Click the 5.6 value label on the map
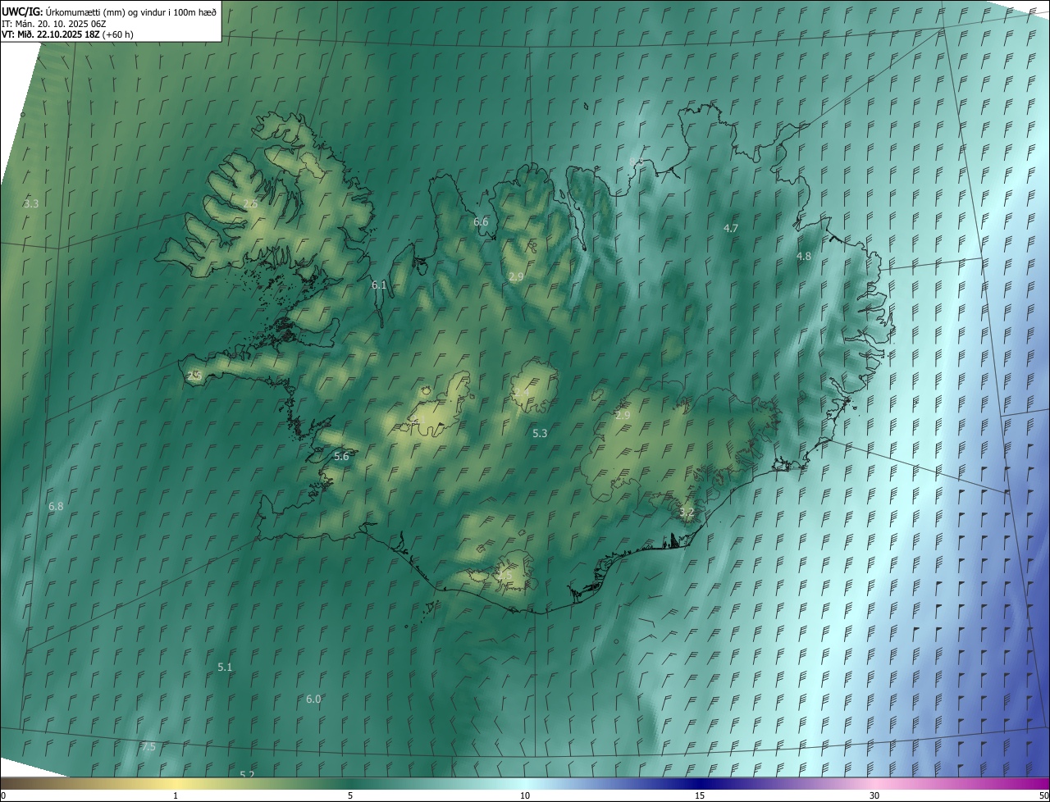 (x=341, y=456)
